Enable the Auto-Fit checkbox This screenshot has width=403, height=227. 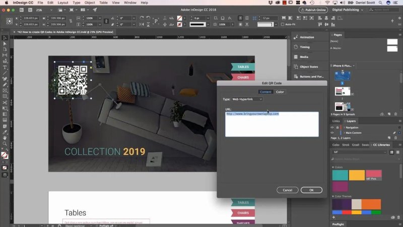[283, 24]
